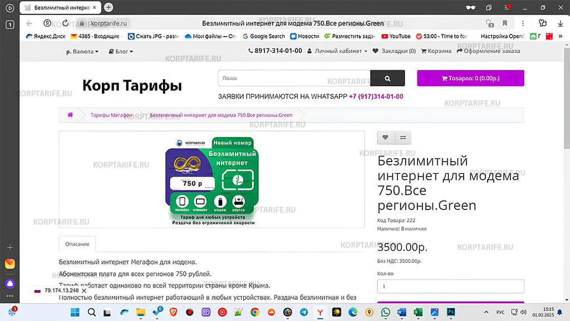Open the Windows Start button
This screenshot has width=570, height=321.
tap(75, 312)
